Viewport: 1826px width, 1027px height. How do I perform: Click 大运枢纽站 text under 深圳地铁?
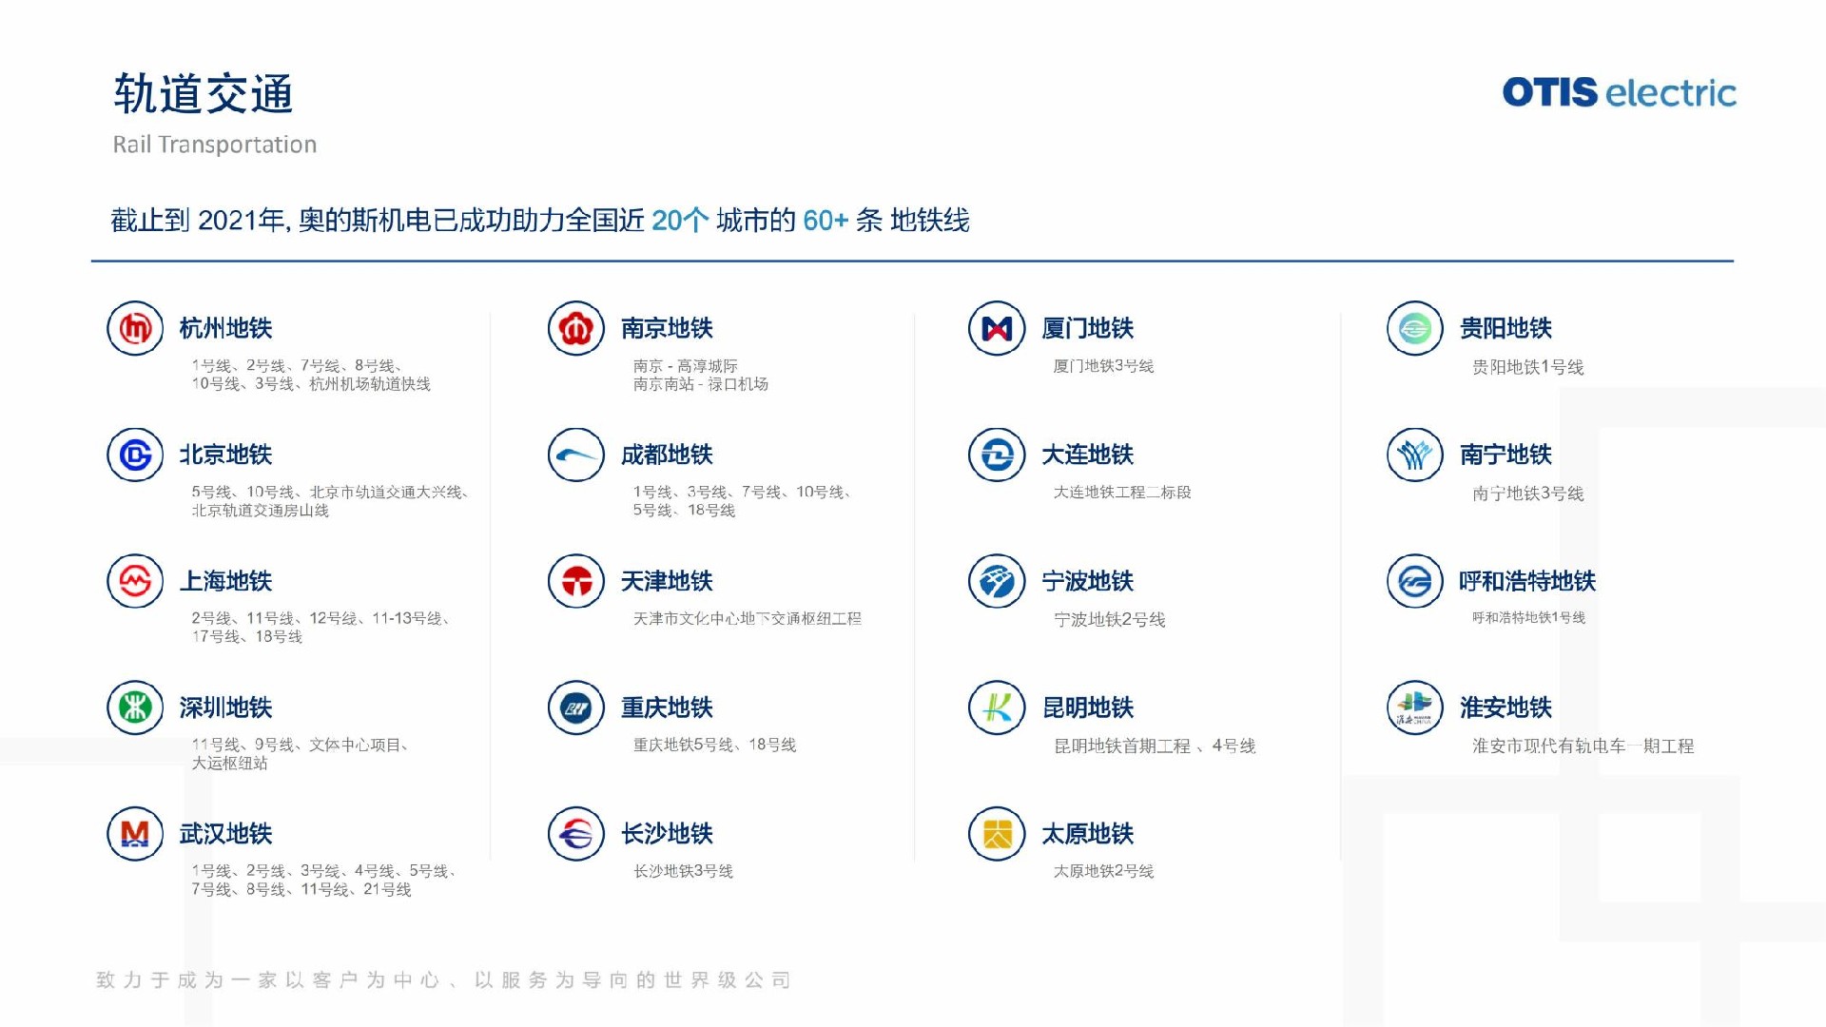click(230, 764)
